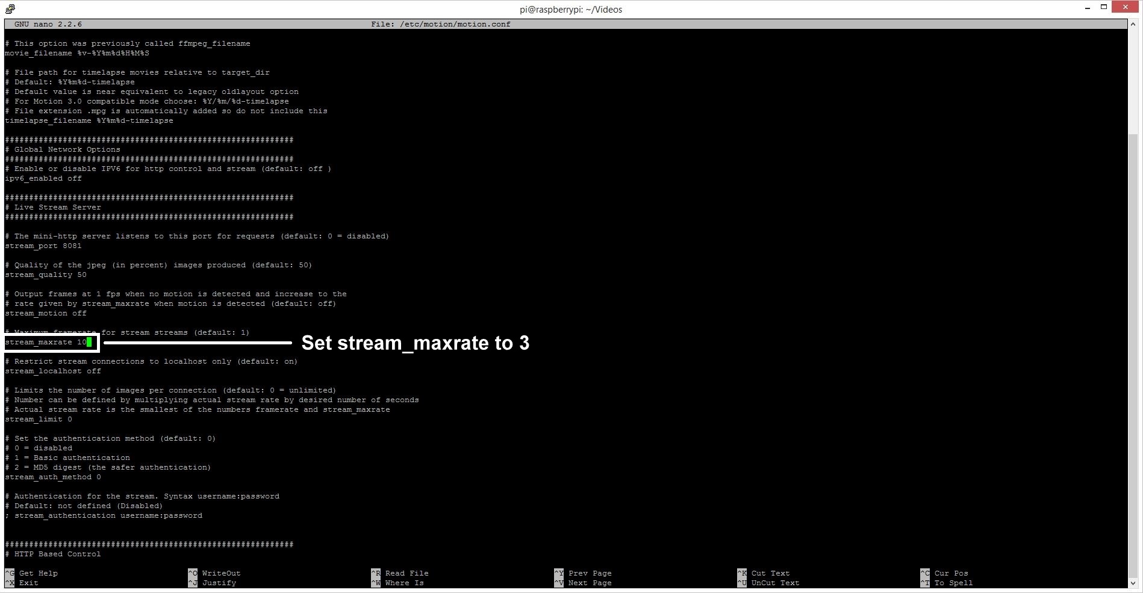The width and height of the screenshot is (1143, 593).
Task: Minimize the PuTTY terminal window
Action: 1088,8
